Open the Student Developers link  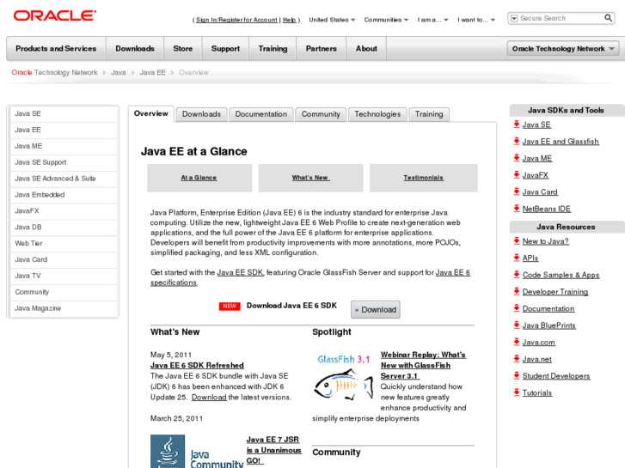coord(556,376)
